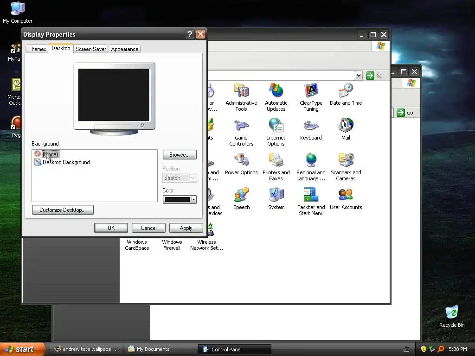Maximize the Control Panel window

tap(373, 35)
